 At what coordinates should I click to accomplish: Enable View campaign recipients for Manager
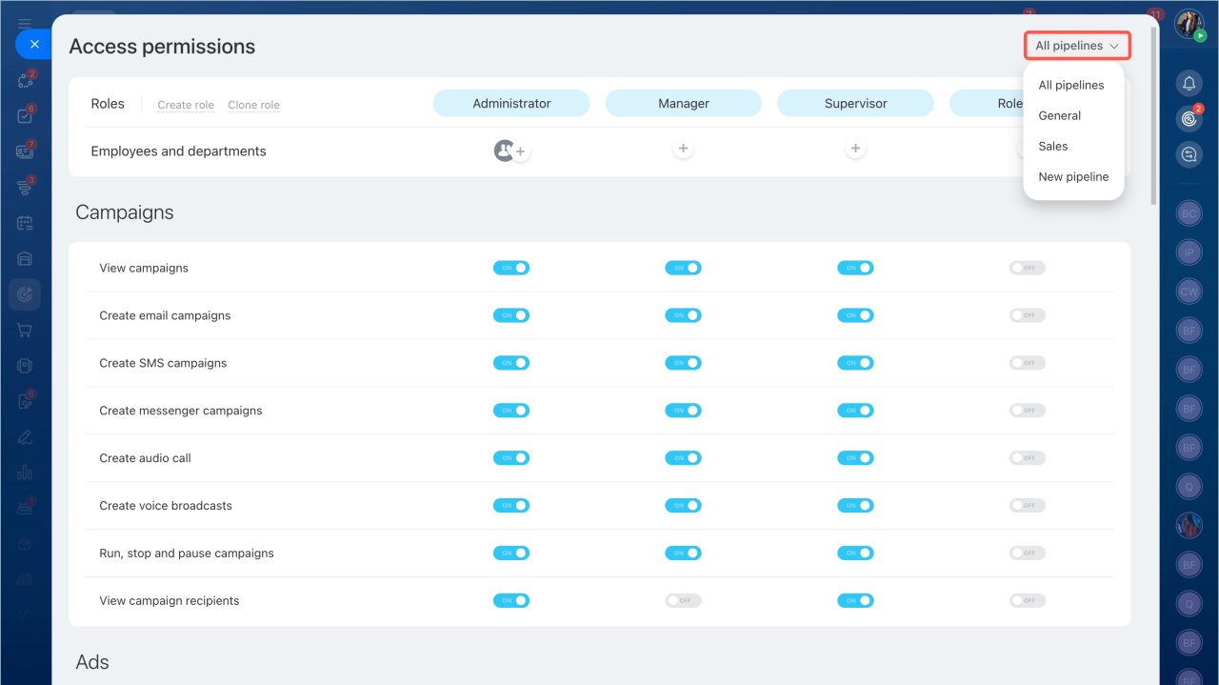[x=683, y=601]
